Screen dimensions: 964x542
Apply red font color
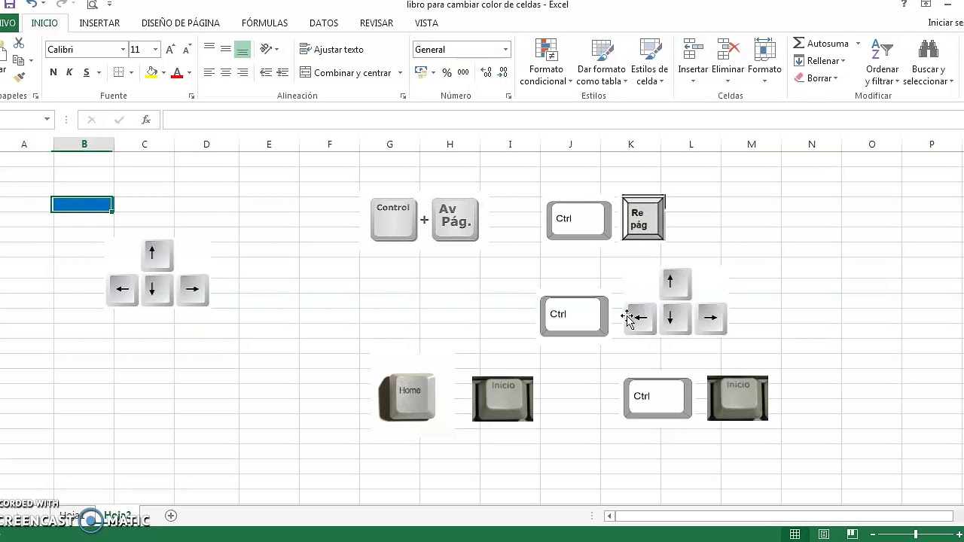click(x=177, y=72)
